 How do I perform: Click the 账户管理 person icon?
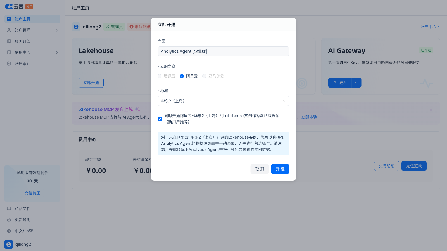pos(9,30)
